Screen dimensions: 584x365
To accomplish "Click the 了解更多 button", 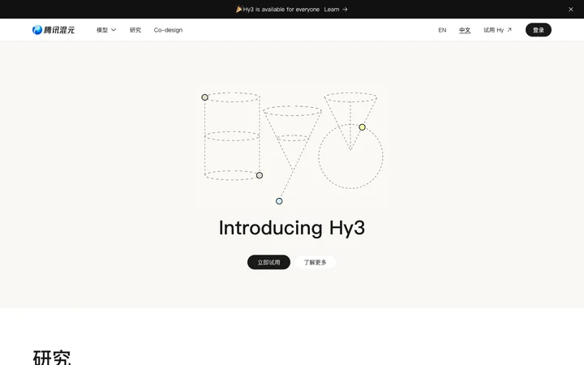I will (315, 262).
